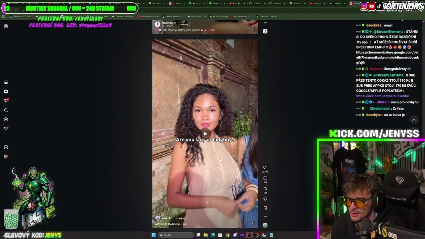The width and height of the screenshot is (425, 239).
Task: Reload page with browser refresh button
Action: click(x=16, y=11)
